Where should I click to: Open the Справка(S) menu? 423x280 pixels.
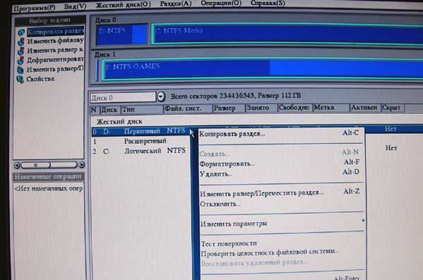[x=268, y=3]
